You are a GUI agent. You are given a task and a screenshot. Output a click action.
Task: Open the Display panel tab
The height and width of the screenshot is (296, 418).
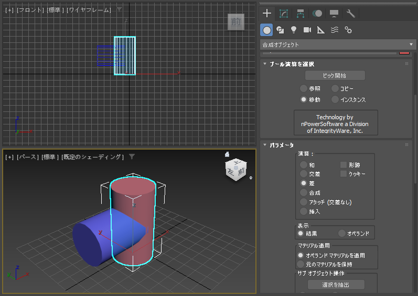click(x=334, y=13)
